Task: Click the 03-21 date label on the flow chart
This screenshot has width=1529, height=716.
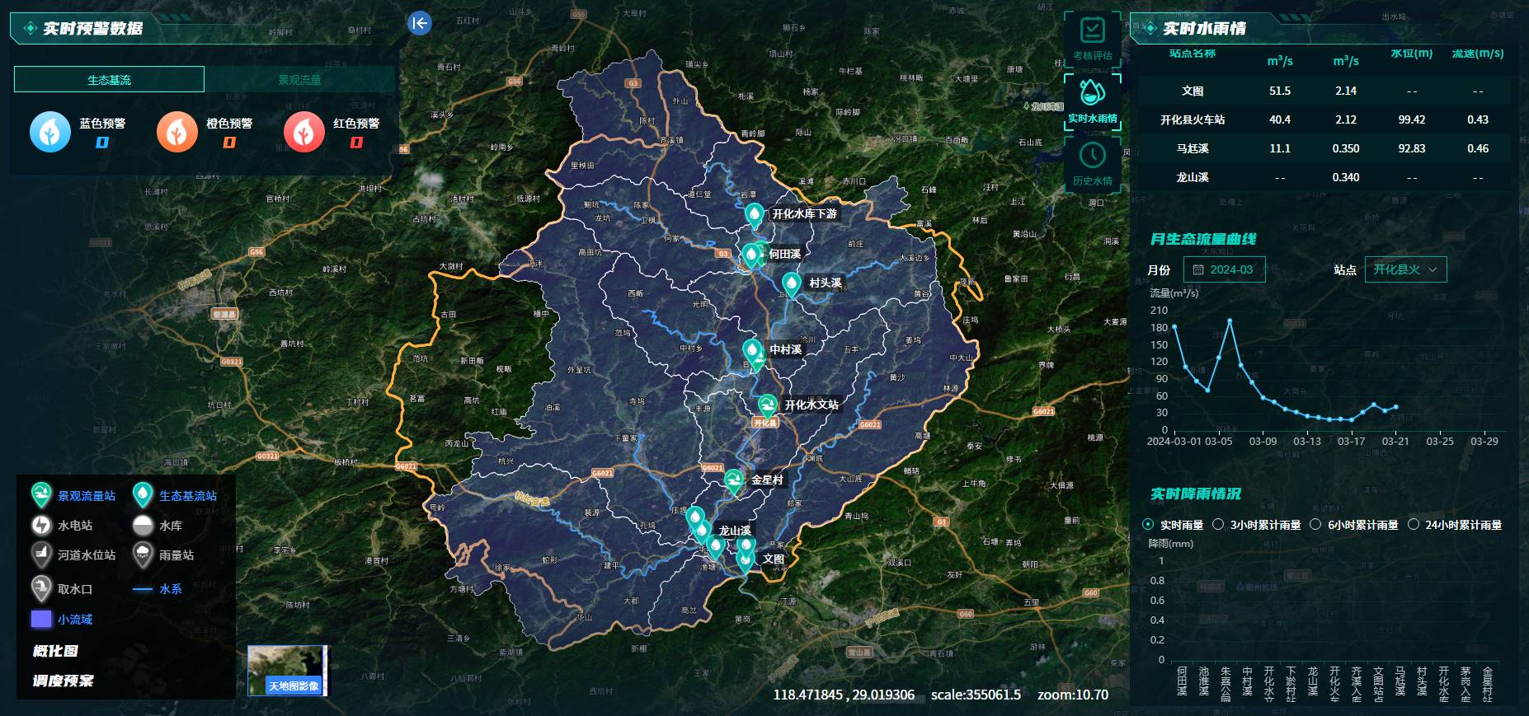Action: click(1395, 442)
